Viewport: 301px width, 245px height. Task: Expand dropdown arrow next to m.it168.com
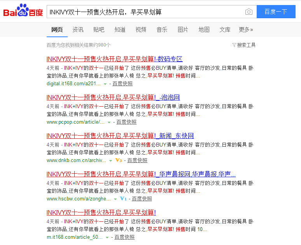click(107, 238)
